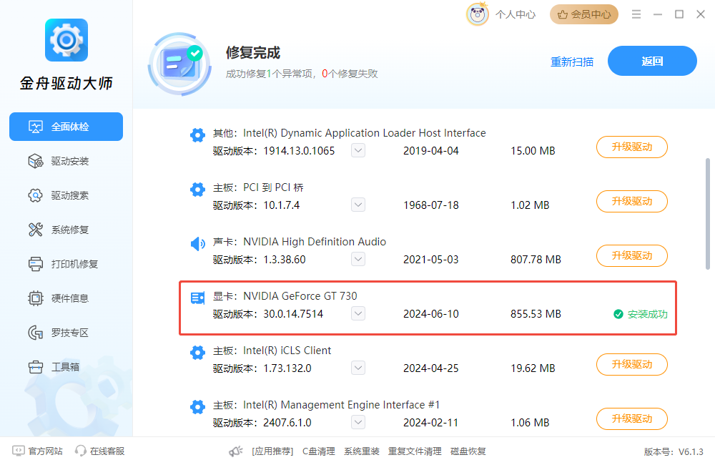Upgrade PCI 到 PCI 桥 driver
Screen dimensions: 715x465
(632, 201)
